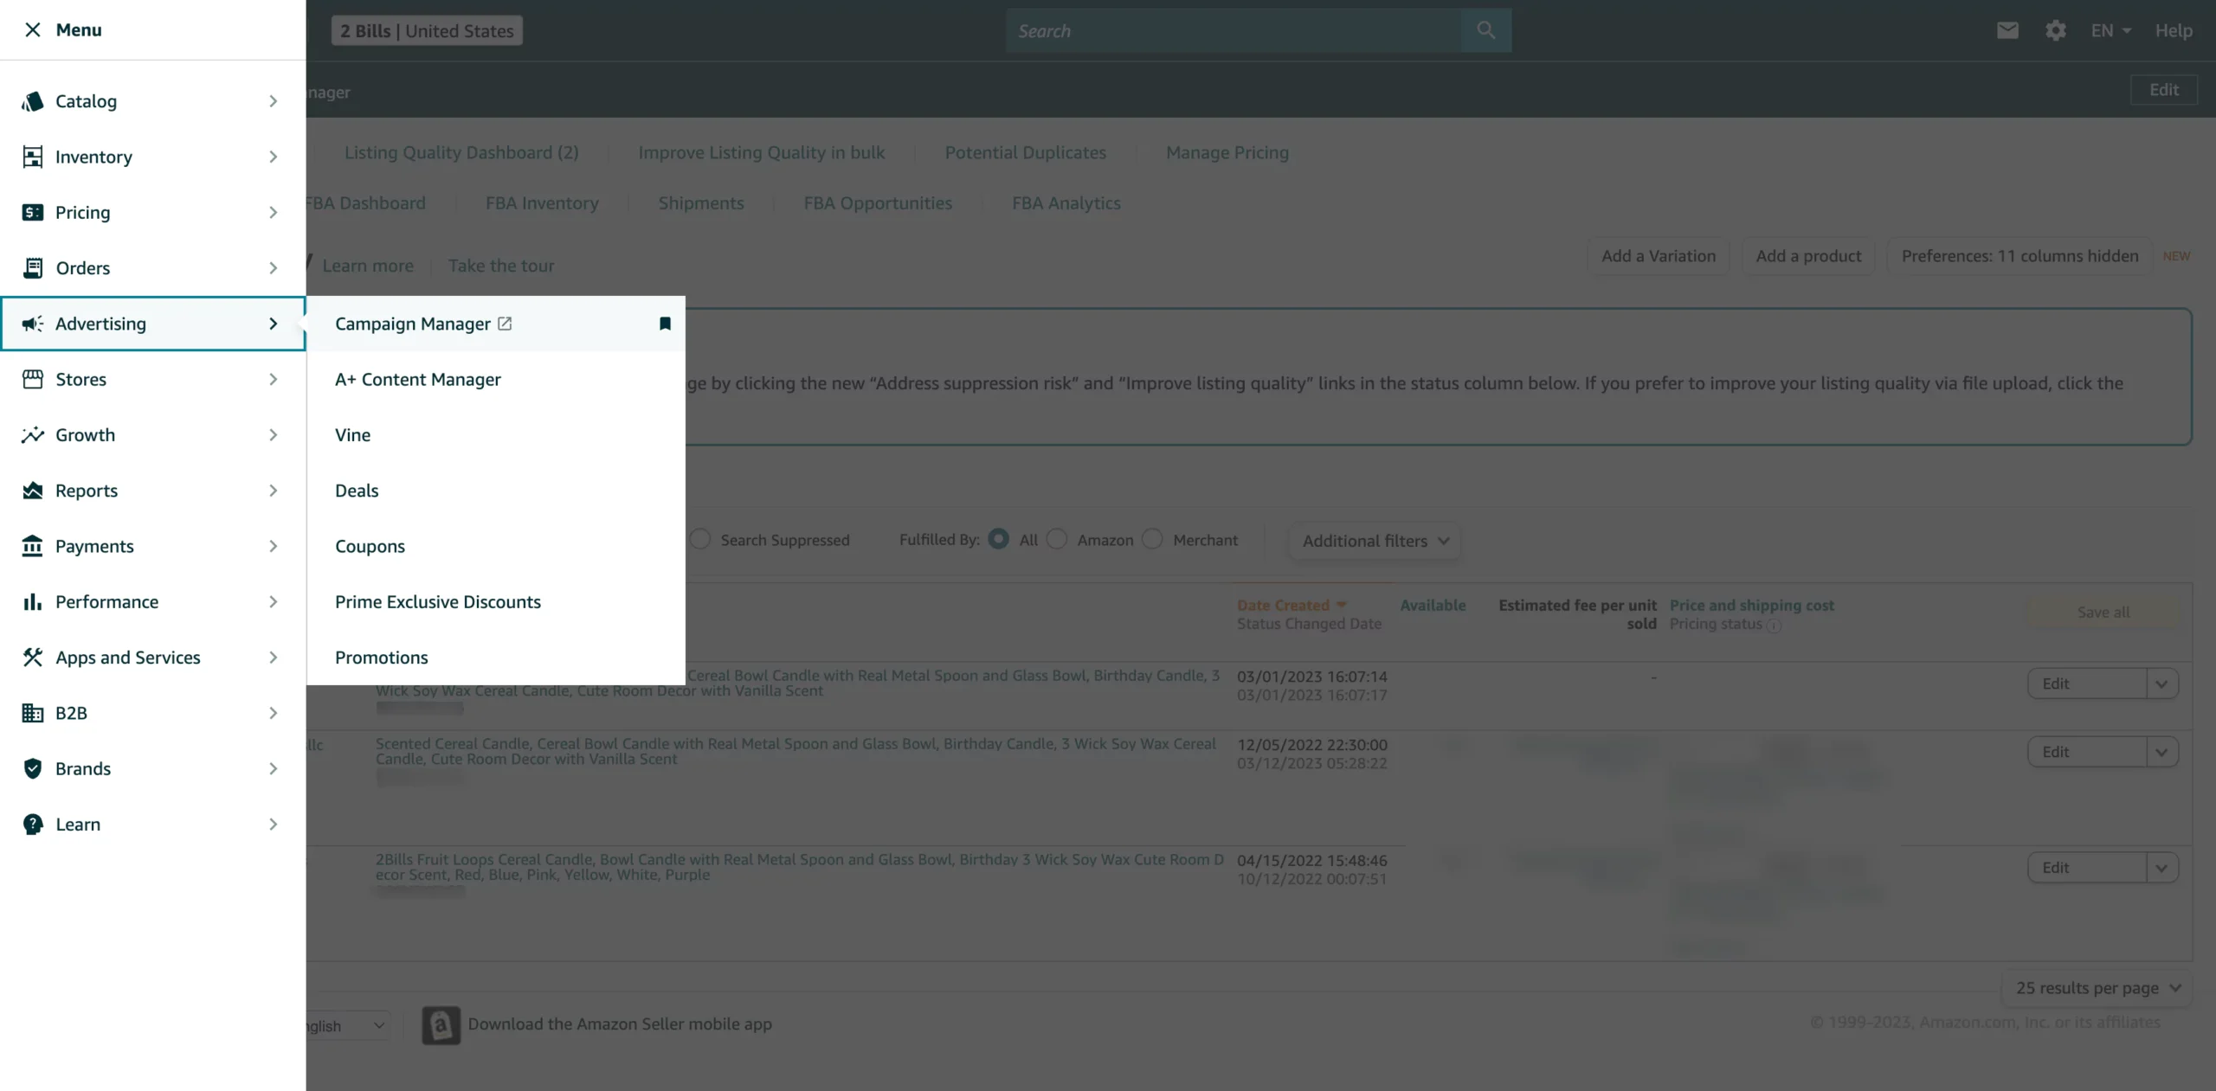Click the Take the tour link
This screenshot has width=2216, height=1091.
pyautogui.click(x=500, y=265)
